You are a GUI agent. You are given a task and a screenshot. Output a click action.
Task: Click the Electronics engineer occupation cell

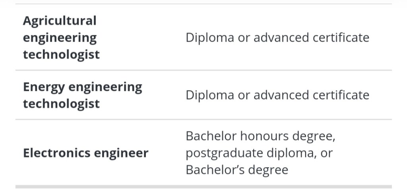[85, 153]
